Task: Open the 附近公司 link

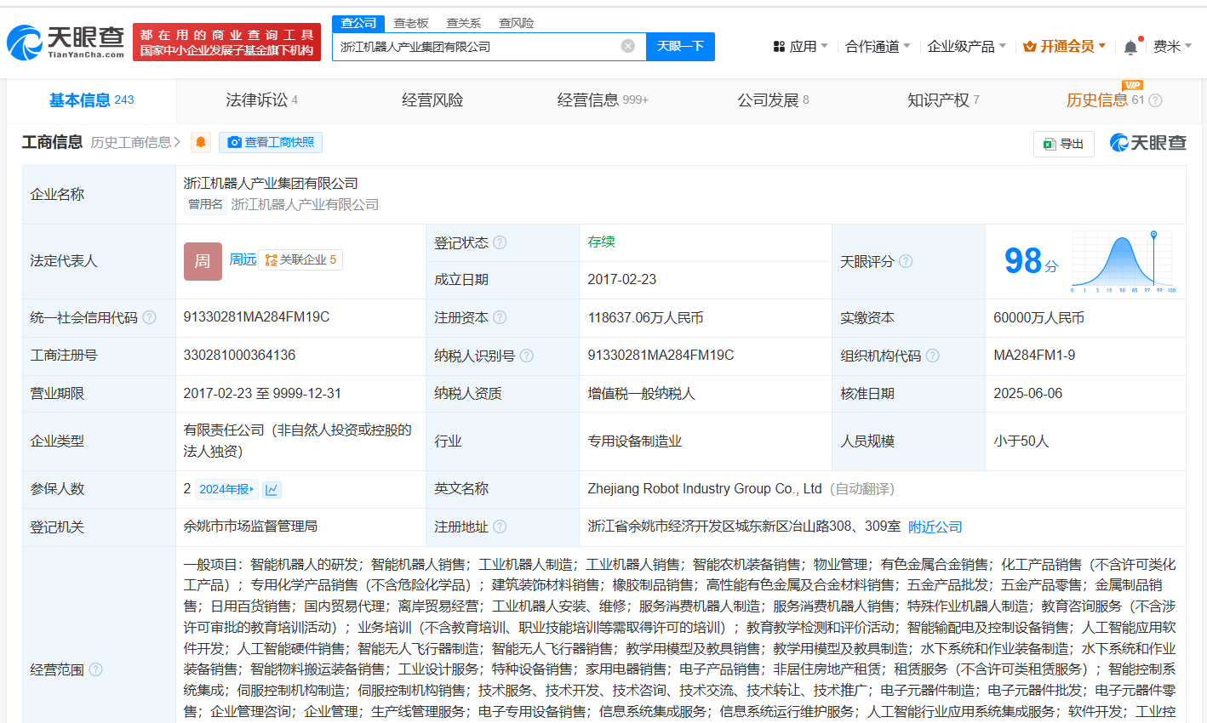Action: coord(935,527)
